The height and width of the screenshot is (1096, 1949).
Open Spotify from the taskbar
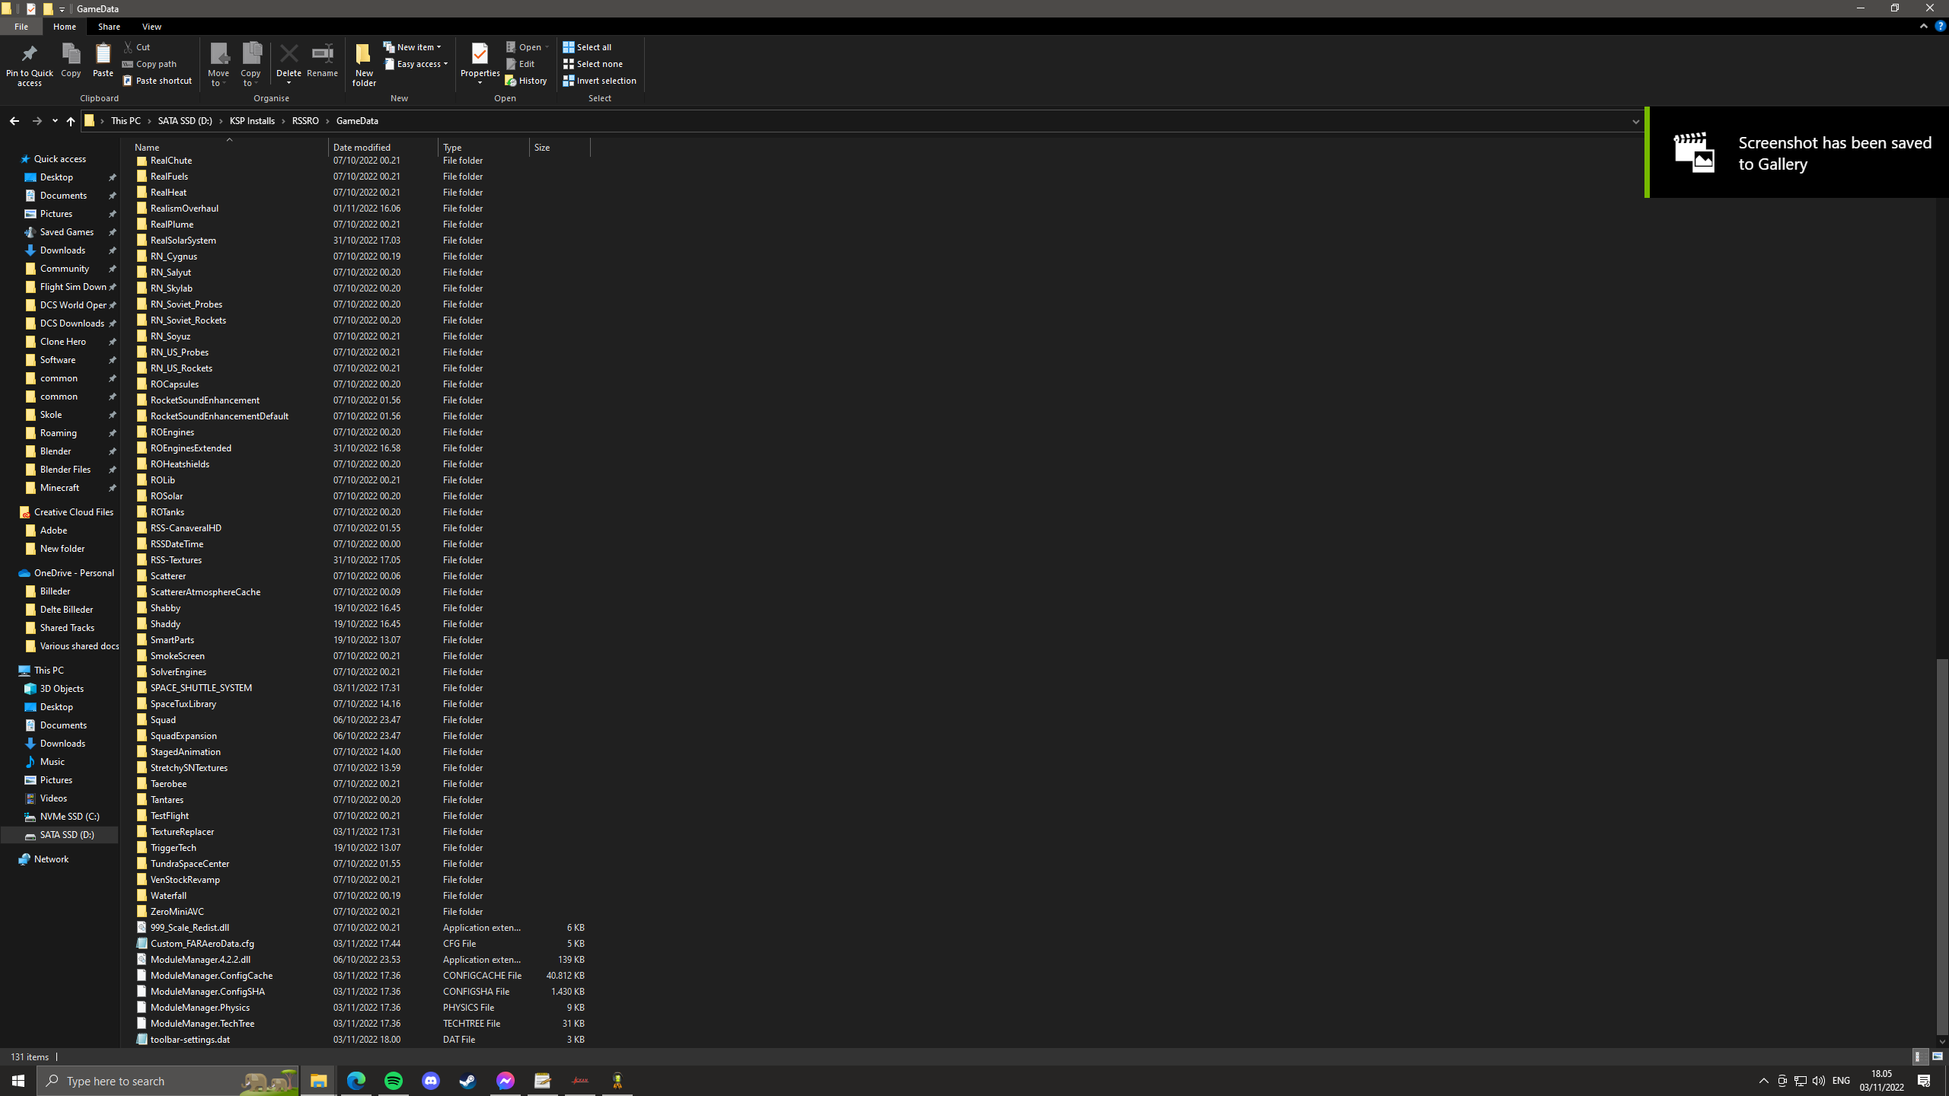coord(394,1081)
